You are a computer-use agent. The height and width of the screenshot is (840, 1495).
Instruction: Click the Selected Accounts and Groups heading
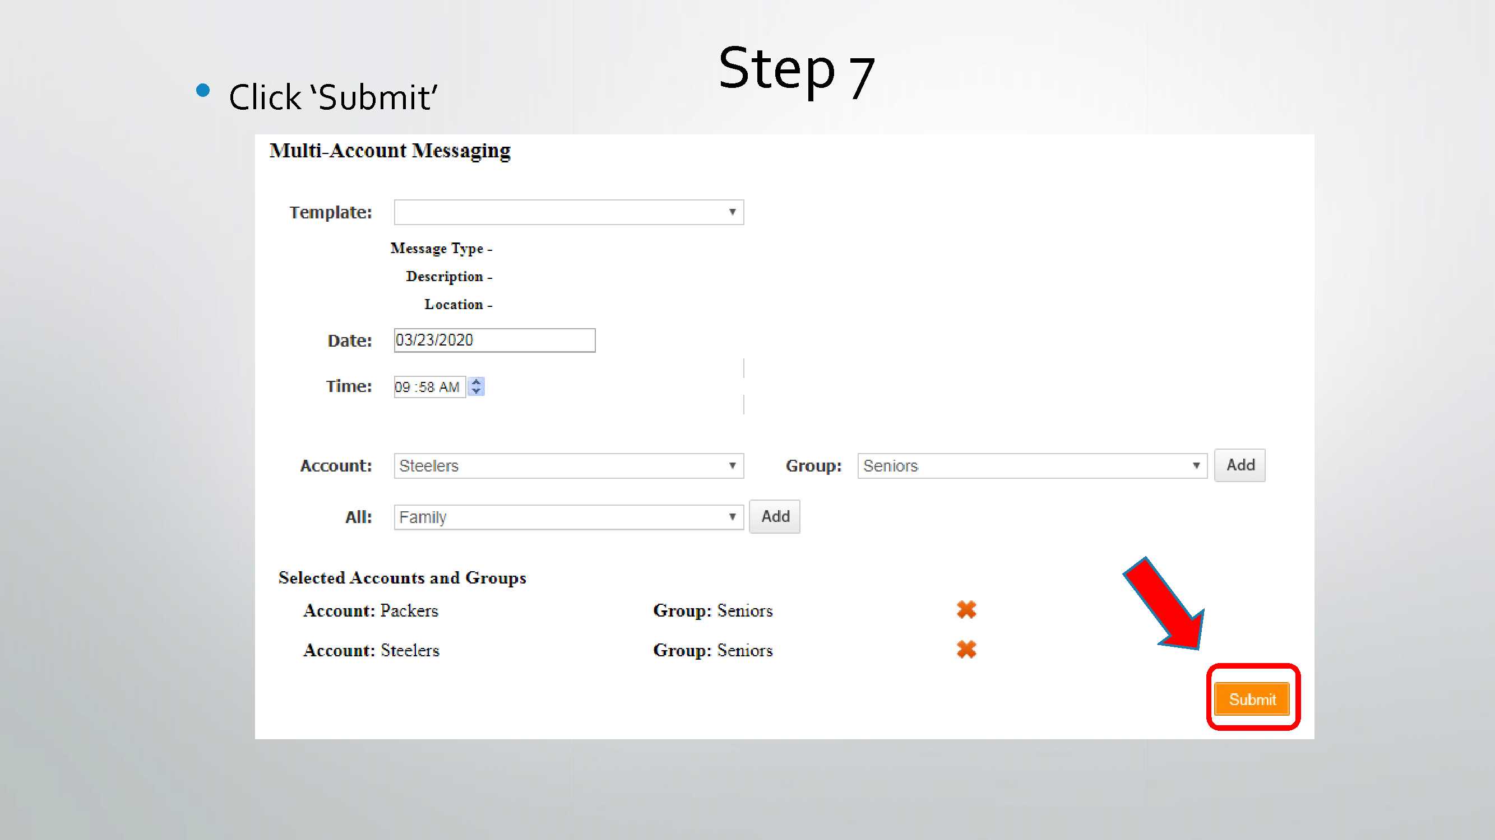click(402, 578)
